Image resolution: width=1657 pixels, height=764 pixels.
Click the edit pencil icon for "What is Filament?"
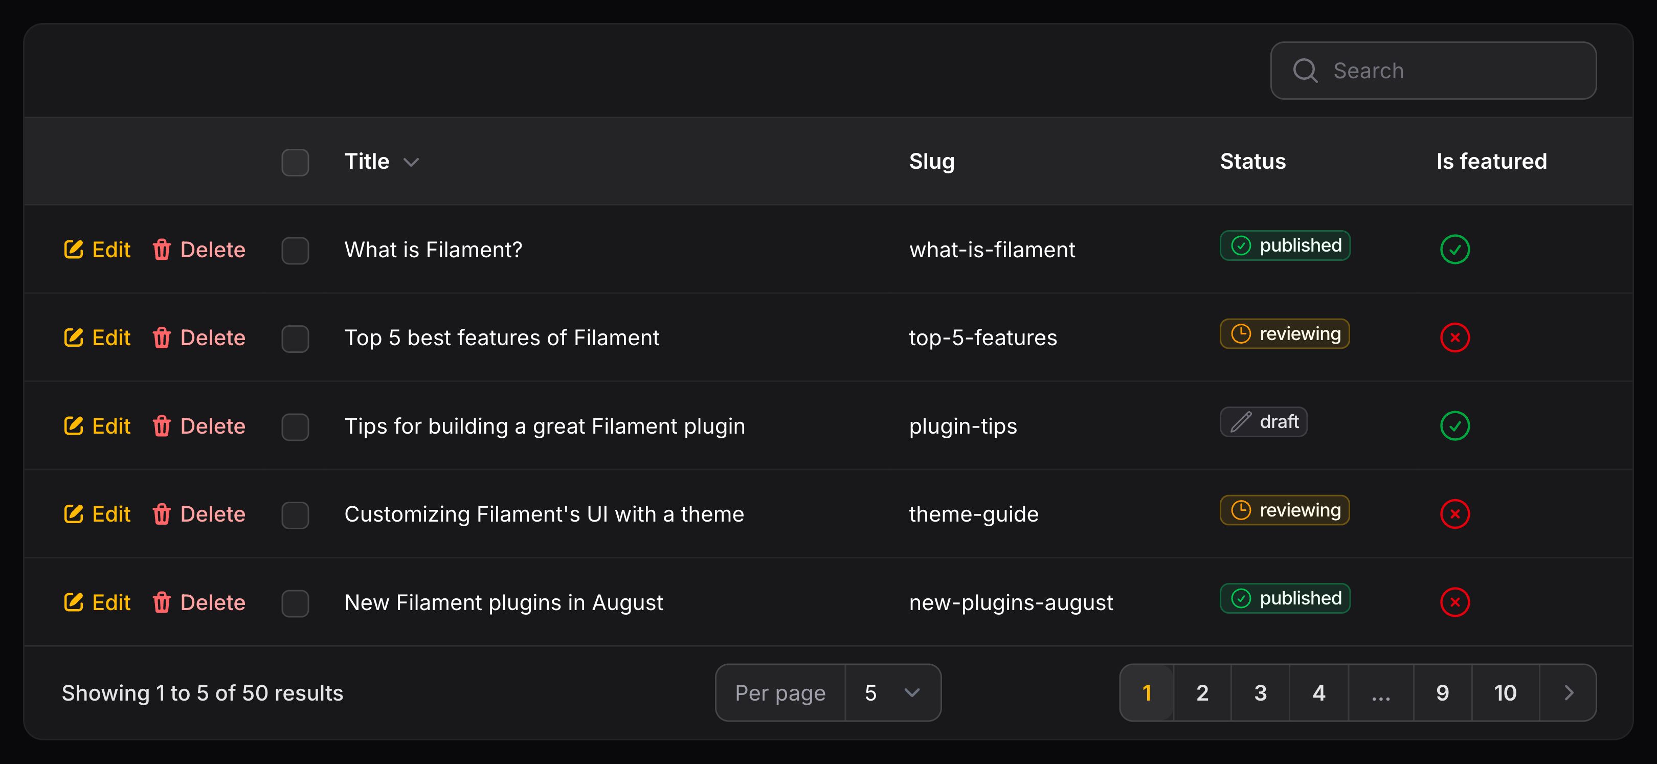73,250
